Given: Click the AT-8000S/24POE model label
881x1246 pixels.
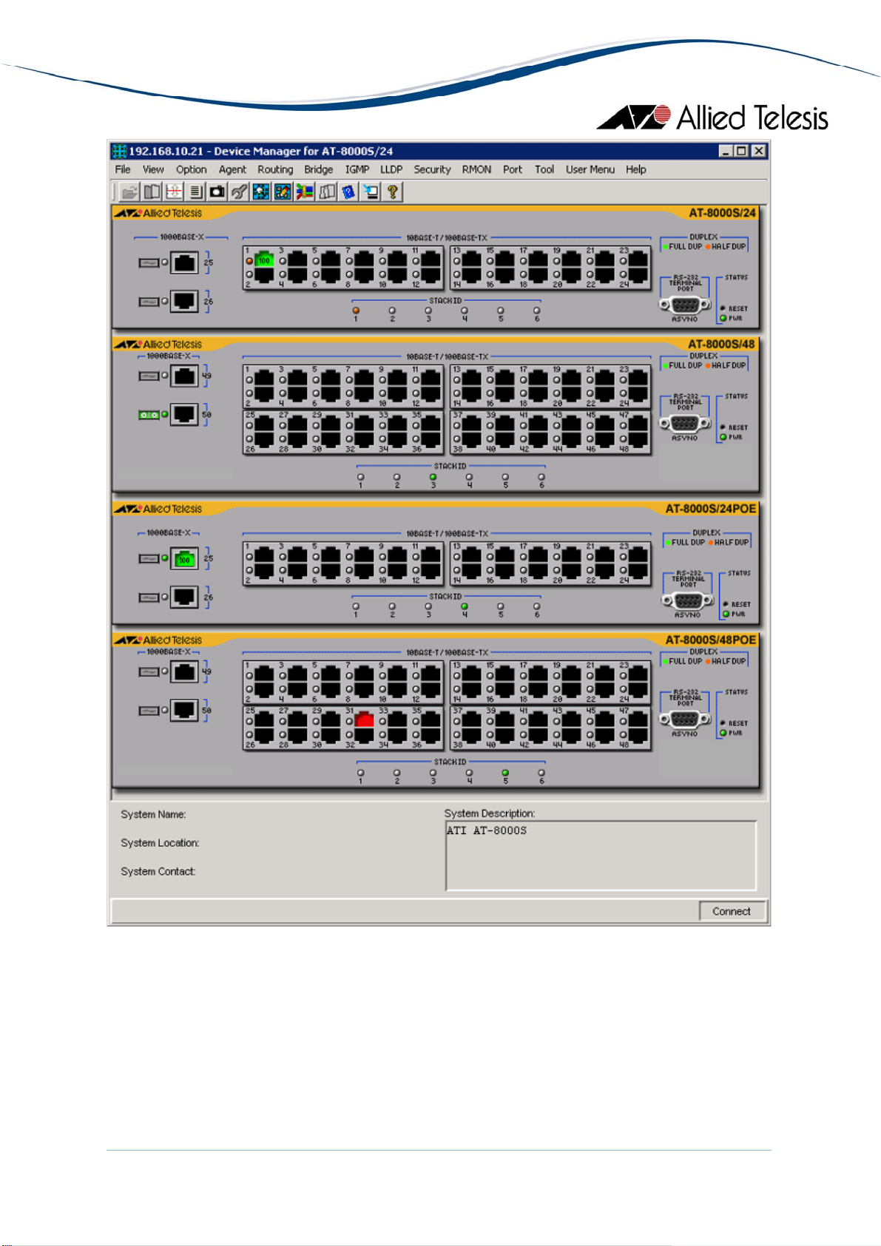Looking at the screenshot, I should [710, 509].
